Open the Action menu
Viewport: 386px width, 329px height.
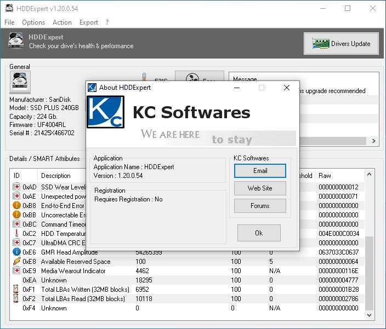62,22
